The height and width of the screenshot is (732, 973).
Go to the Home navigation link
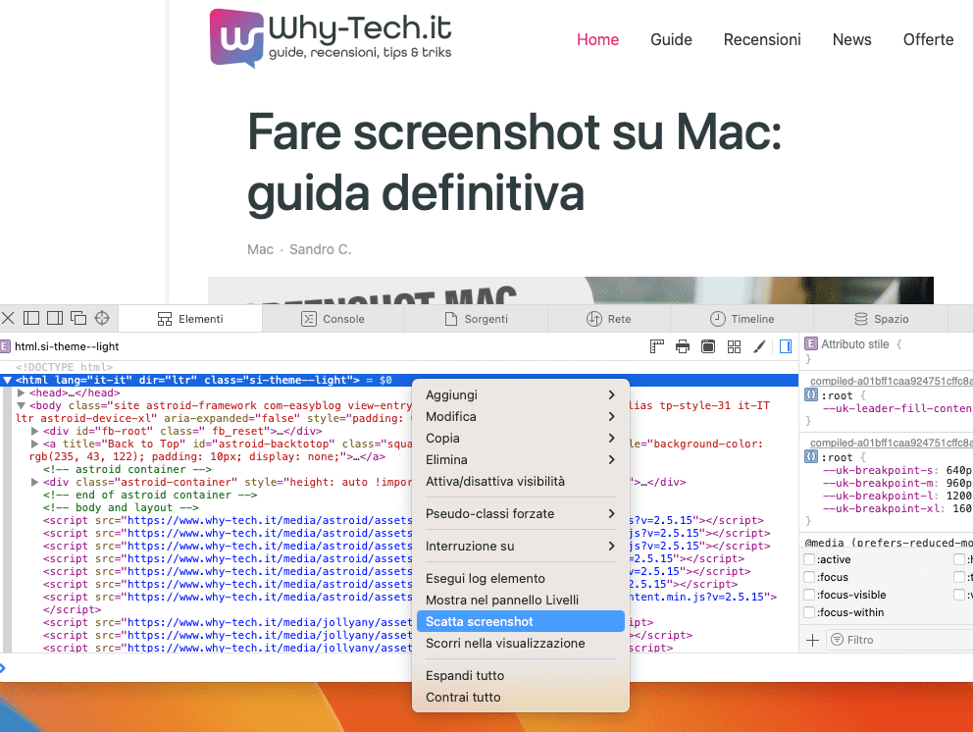[x=597, y=39]
